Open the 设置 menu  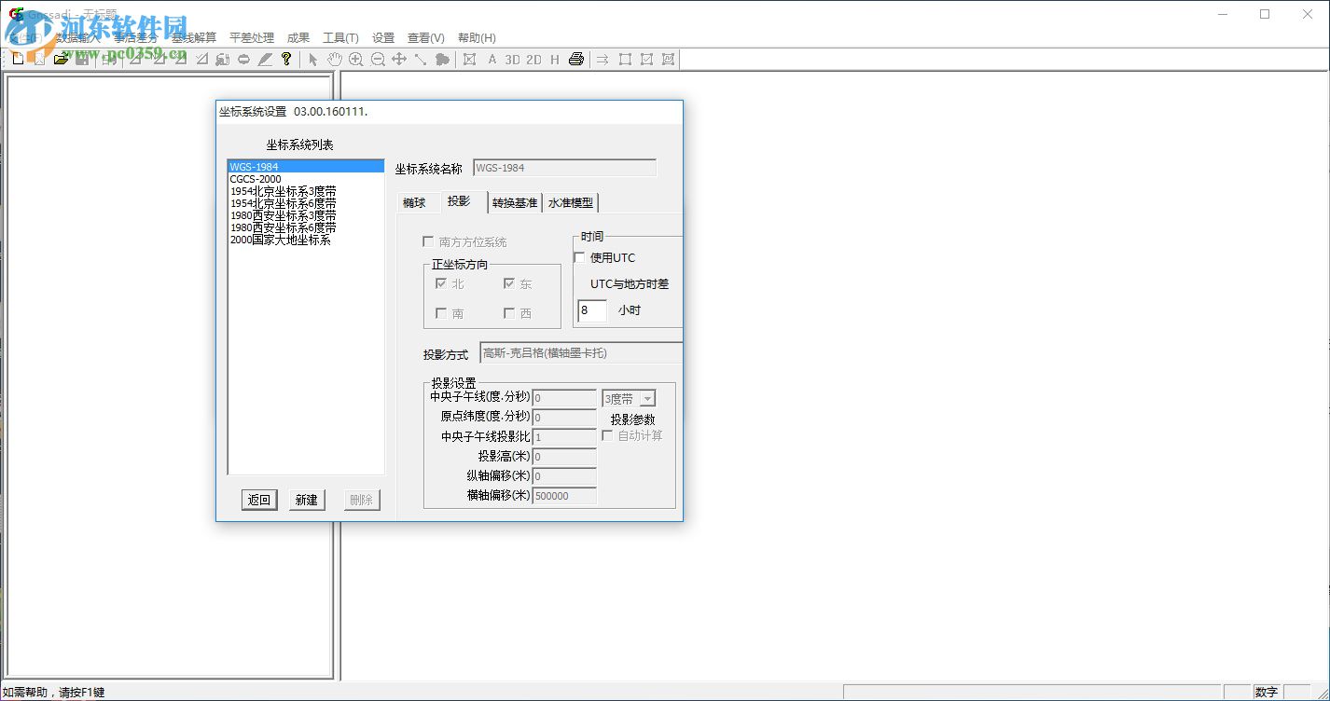[x=383, y=38]
